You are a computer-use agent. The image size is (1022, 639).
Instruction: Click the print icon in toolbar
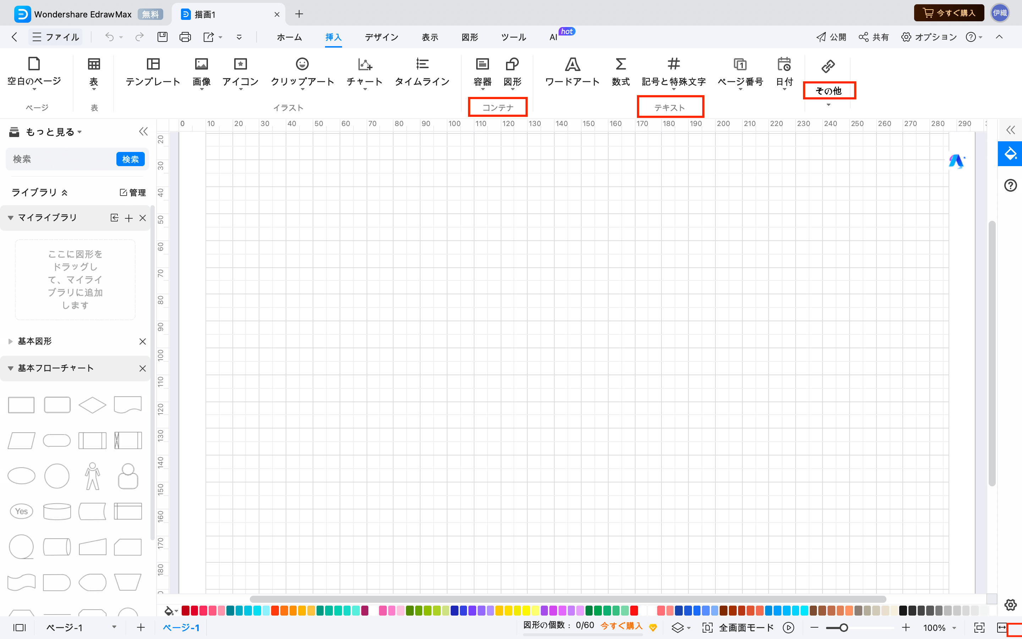click(185, 37)
